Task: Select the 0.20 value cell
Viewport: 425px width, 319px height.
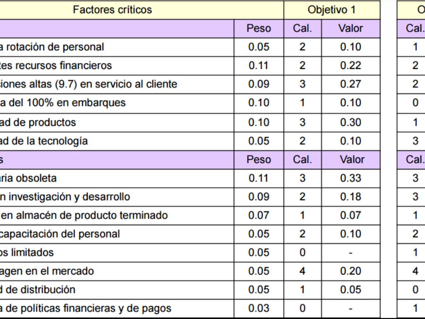Action: click(x=351, y=271)
